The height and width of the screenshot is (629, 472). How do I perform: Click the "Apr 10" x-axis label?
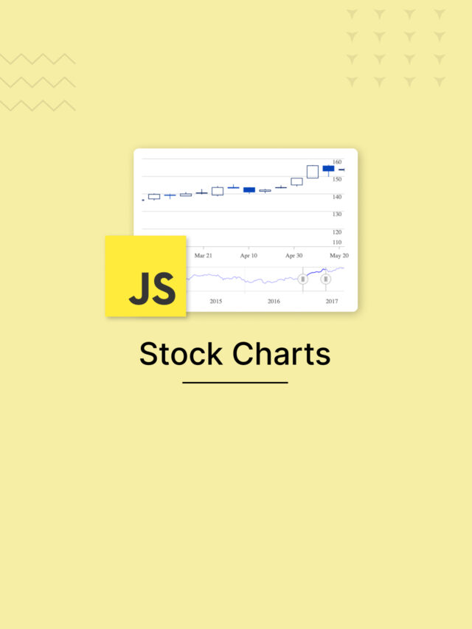tap(249, 255)
